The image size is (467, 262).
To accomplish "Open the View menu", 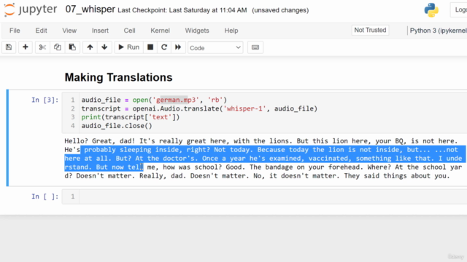I will coord(69,31).
